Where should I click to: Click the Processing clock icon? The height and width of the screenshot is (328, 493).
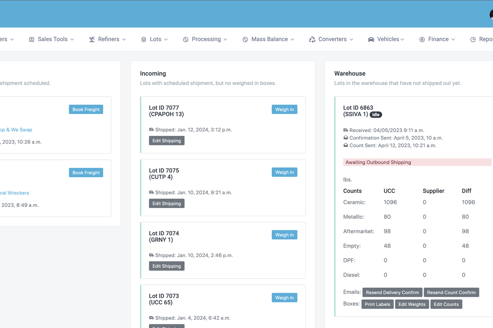click(x=185, y=39)
